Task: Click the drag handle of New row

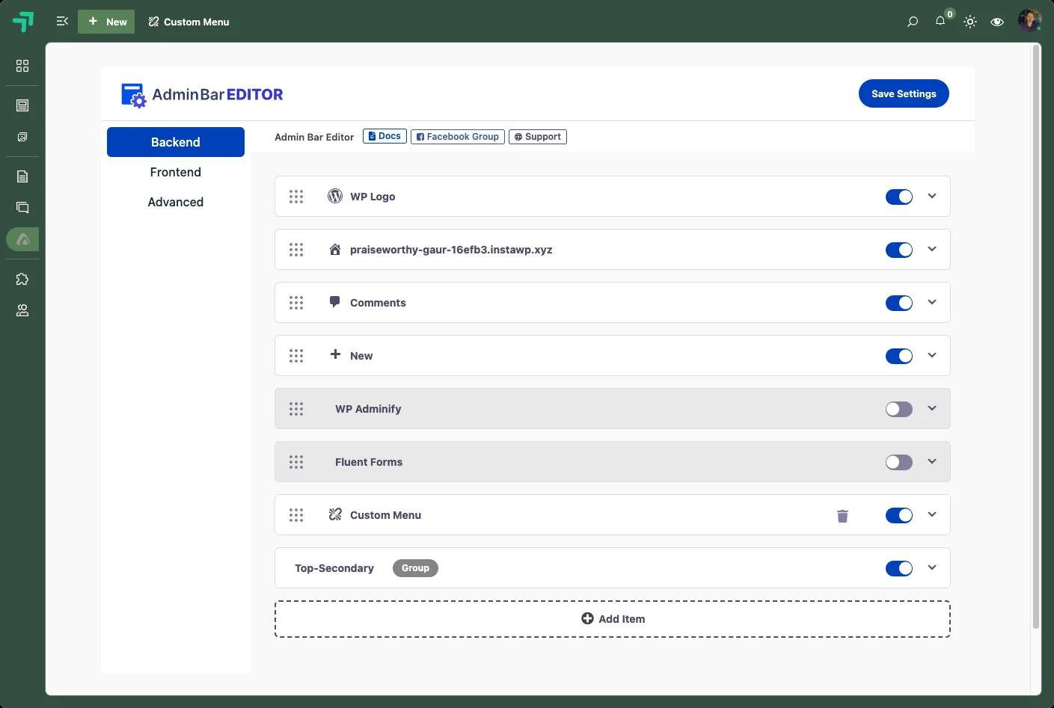Action: pos(296,356)
